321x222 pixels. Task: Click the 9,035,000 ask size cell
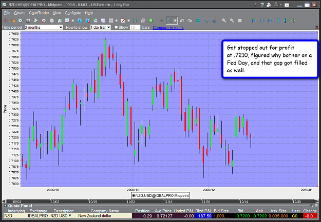(x=278, y=216)
